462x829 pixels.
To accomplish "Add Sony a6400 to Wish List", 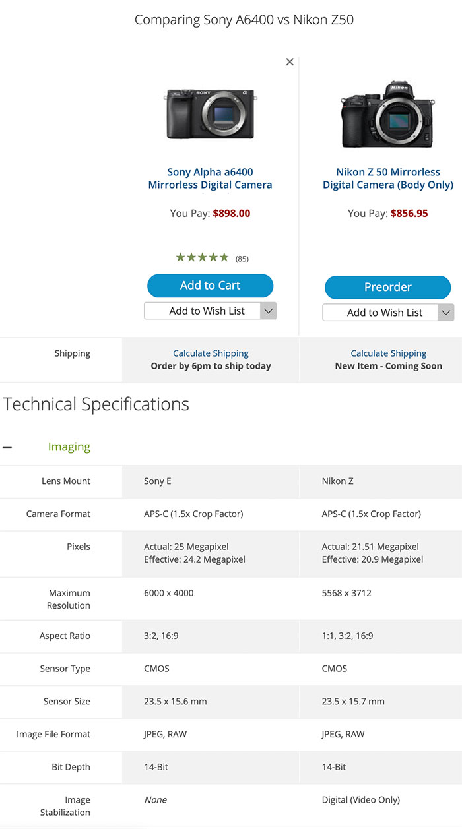I will click(203, 311).
